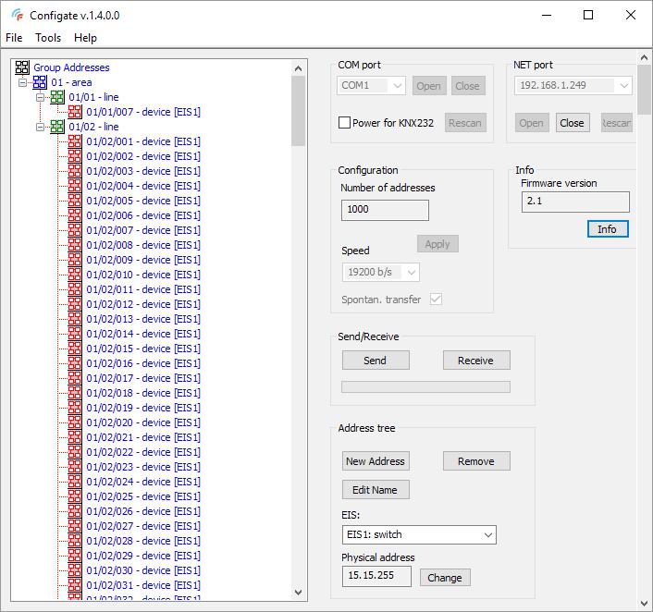The height and width of the screenshot is (612, 653).
Task: Select 01/02/027 - device [EIS1] row
Action: tap(143, 526)
